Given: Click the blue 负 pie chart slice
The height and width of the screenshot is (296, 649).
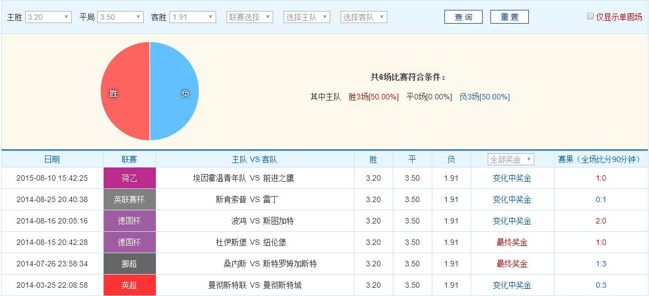Looking at the screenshot, I should (174, 91).
